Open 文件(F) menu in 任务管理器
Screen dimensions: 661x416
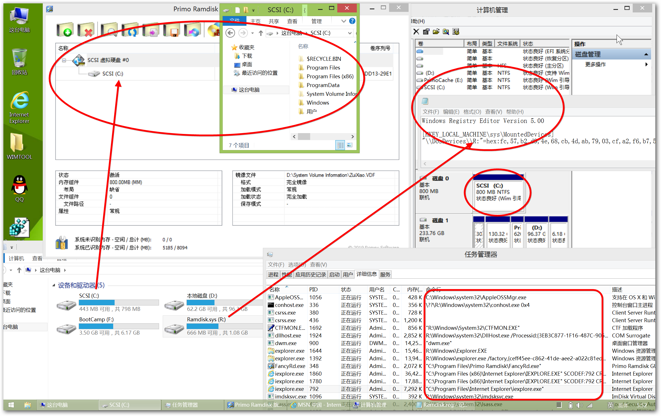coord(276,265)
